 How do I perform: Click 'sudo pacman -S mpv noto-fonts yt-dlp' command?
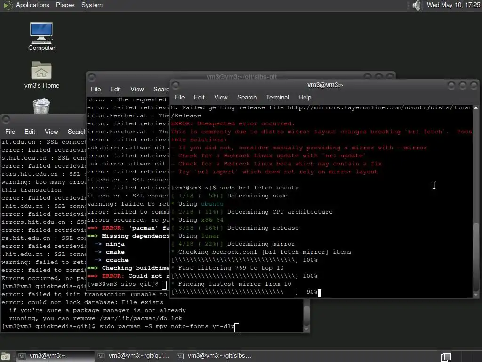[x=167, y=326]
